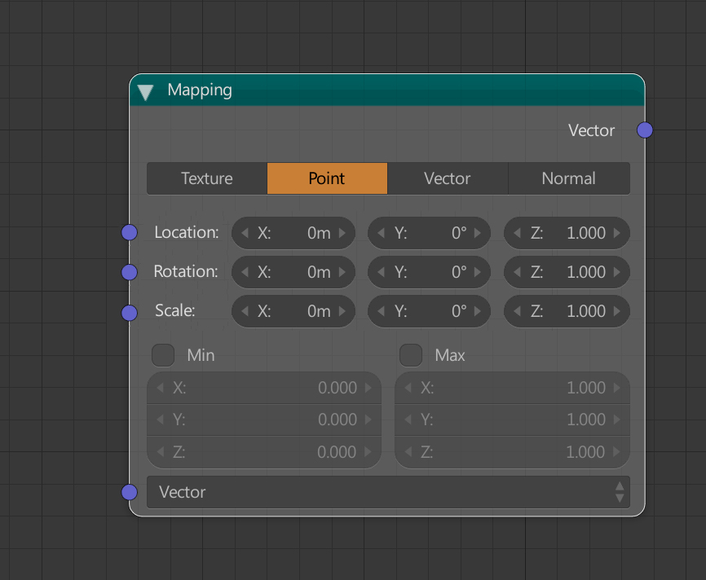This screenshot has width=706, height=580.
Task: Enable the Max checkbox
Action: (411, 355)
